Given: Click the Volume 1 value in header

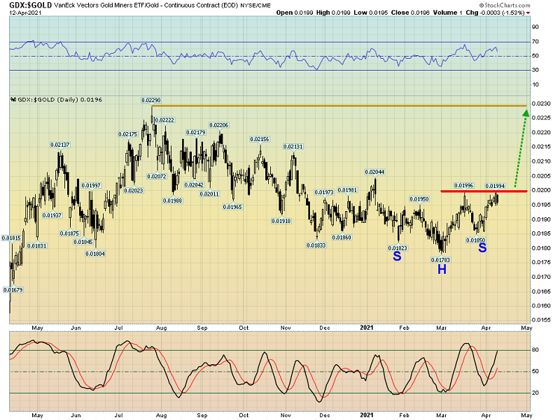Looking at the screenshot, I should [x=448, y=13].
